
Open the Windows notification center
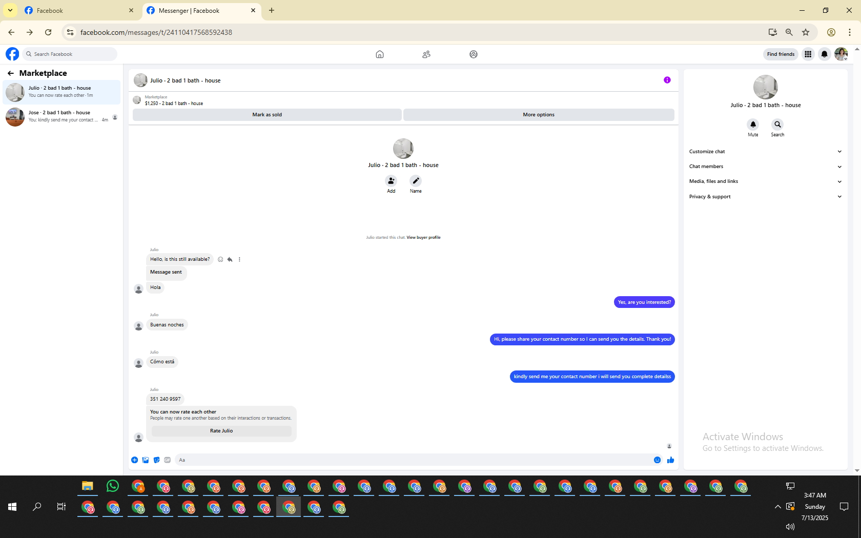844,507
